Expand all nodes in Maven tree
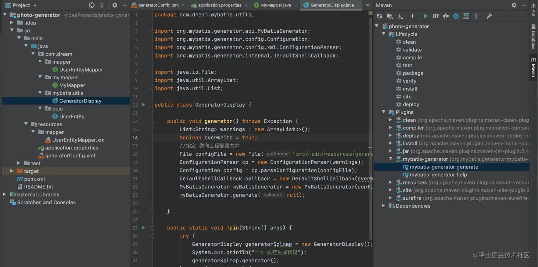 [466, 16]
